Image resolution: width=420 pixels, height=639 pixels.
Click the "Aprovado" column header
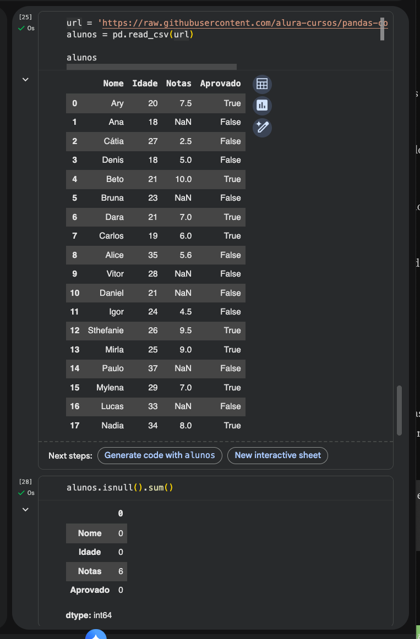point(220,84)
